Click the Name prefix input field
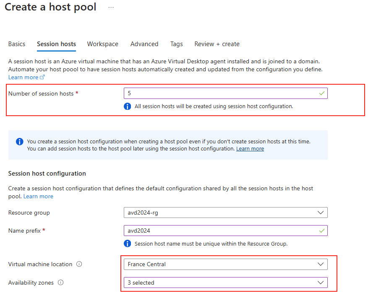Image resolution: width=368 pixels, height=293 pixels. [225, 231]
